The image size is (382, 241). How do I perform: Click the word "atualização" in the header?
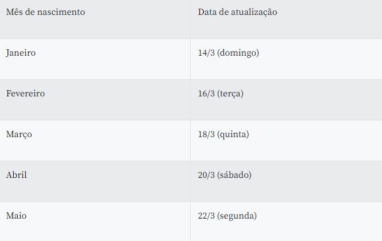coord(253,12)
